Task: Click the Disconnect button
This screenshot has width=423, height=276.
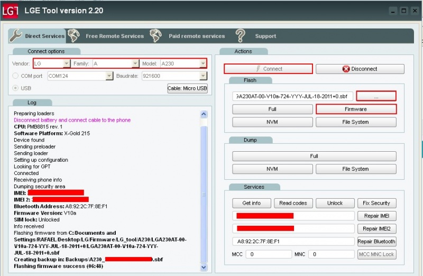Action: [360, 69]
